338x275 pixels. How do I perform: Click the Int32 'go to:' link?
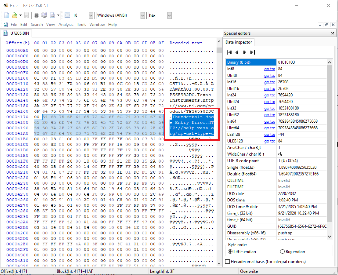click(269, 108)
